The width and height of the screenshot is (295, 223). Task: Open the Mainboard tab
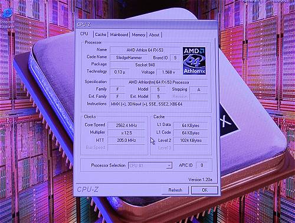pos(119,35)
